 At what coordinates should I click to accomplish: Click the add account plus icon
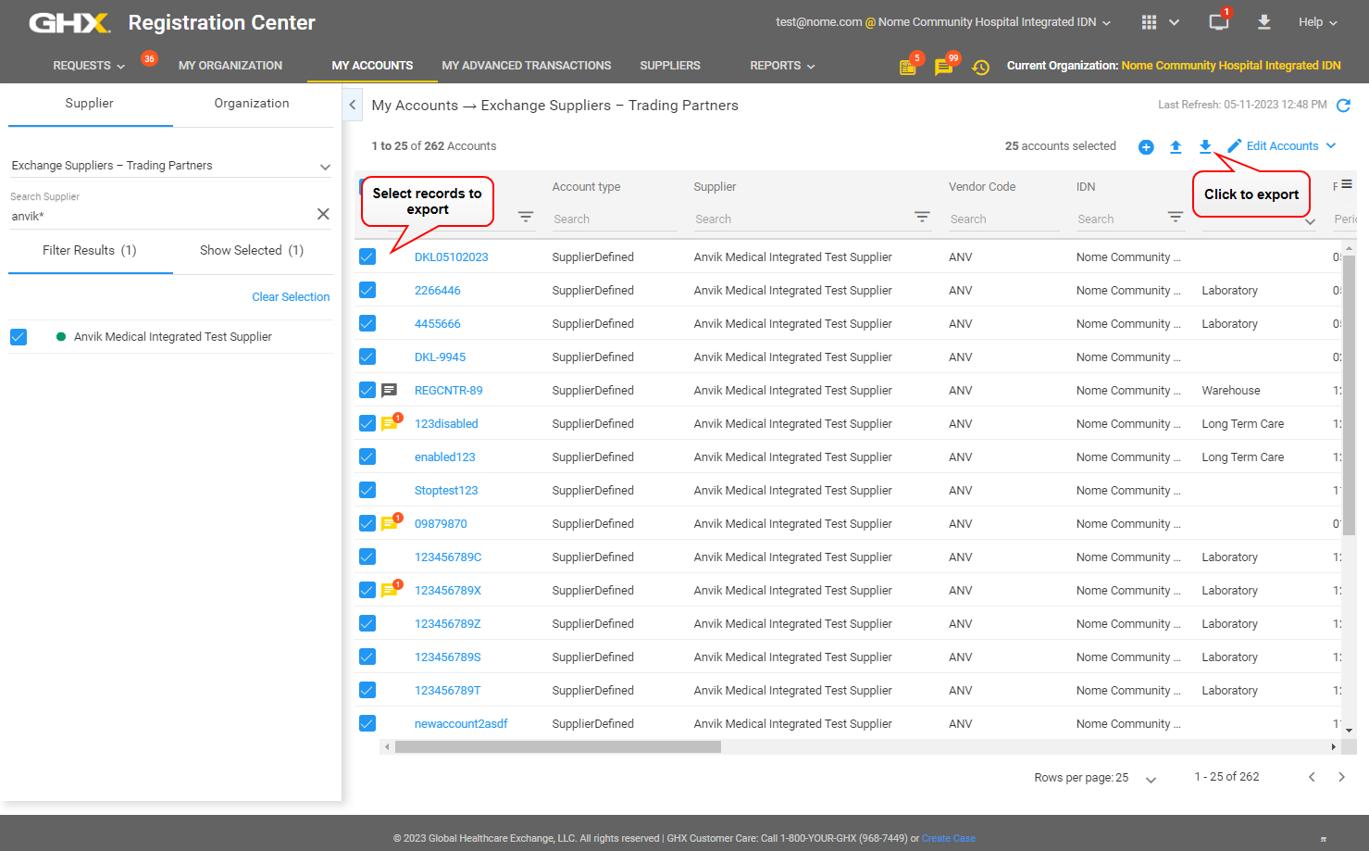1146,146
